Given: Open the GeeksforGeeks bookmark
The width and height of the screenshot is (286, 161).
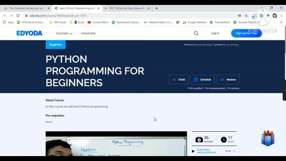Looking at the screenshot, I should point(158,22).
